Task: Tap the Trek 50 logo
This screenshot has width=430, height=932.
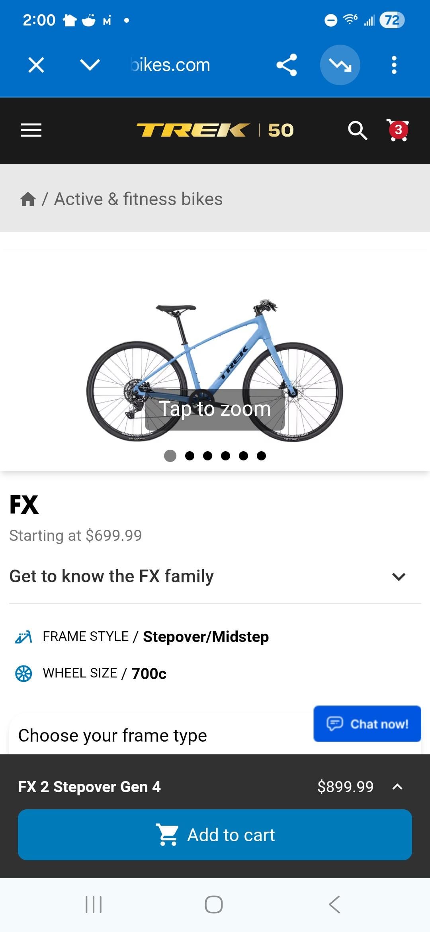Action: point(215,130)
